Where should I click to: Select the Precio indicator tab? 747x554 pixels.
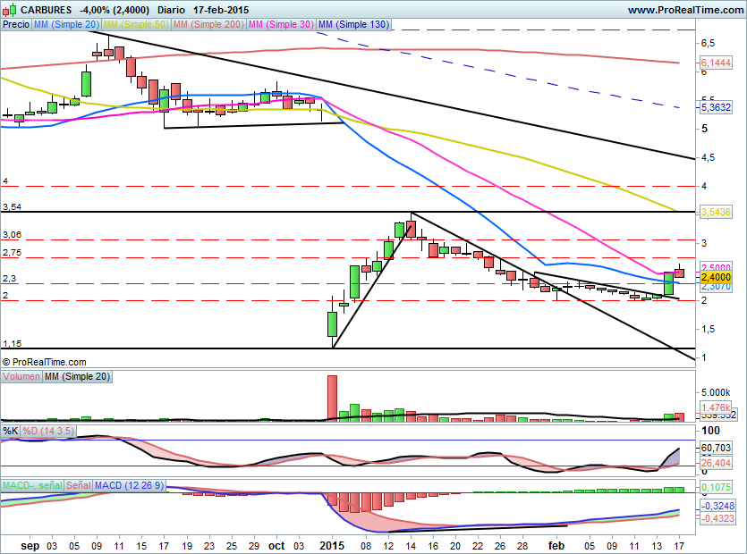click(16, 25)
